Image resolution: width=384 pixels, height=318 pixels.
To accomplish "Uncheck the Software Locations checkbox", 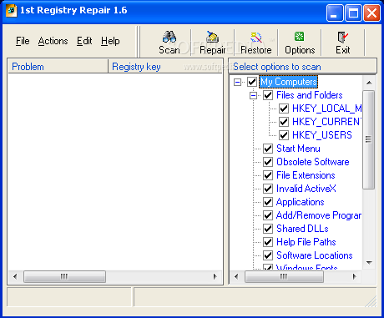I will tap(268, 255).
